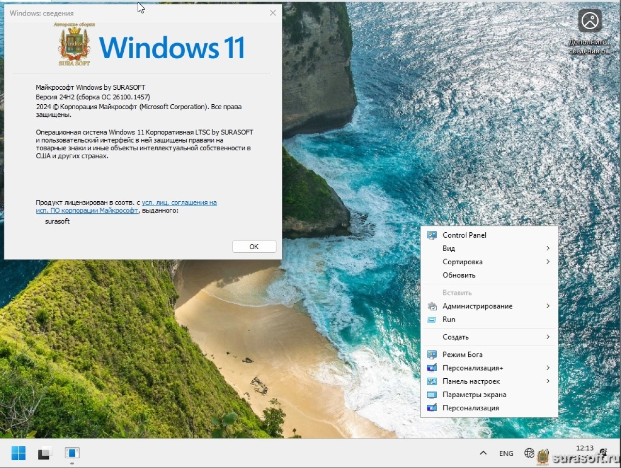Expand the arrow beside Панель настроек
The height and width of the screenshot is (468, 621).
coord(548,381)
